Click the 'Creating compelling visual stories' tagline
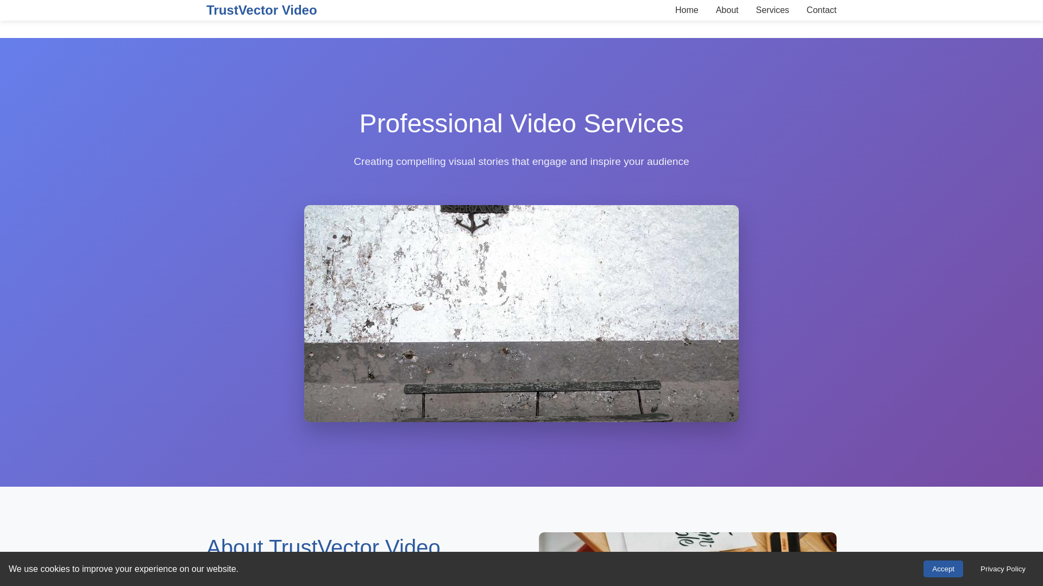The width and height of the screenshot is (1043, 586). 521,162
